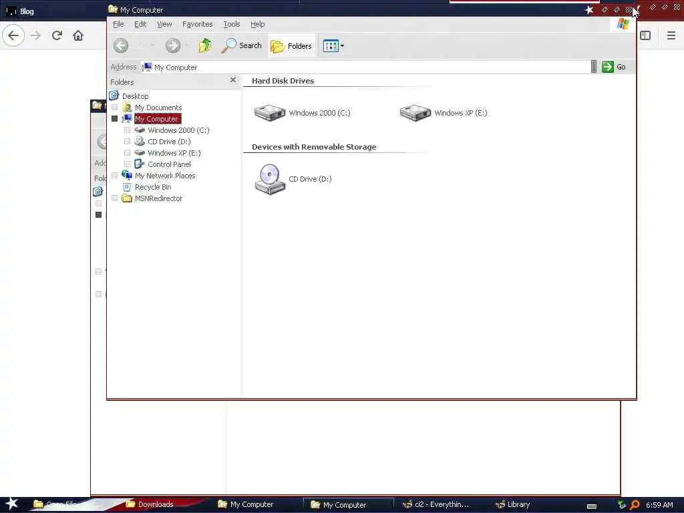Open the Start menu star button

[11, 504]
